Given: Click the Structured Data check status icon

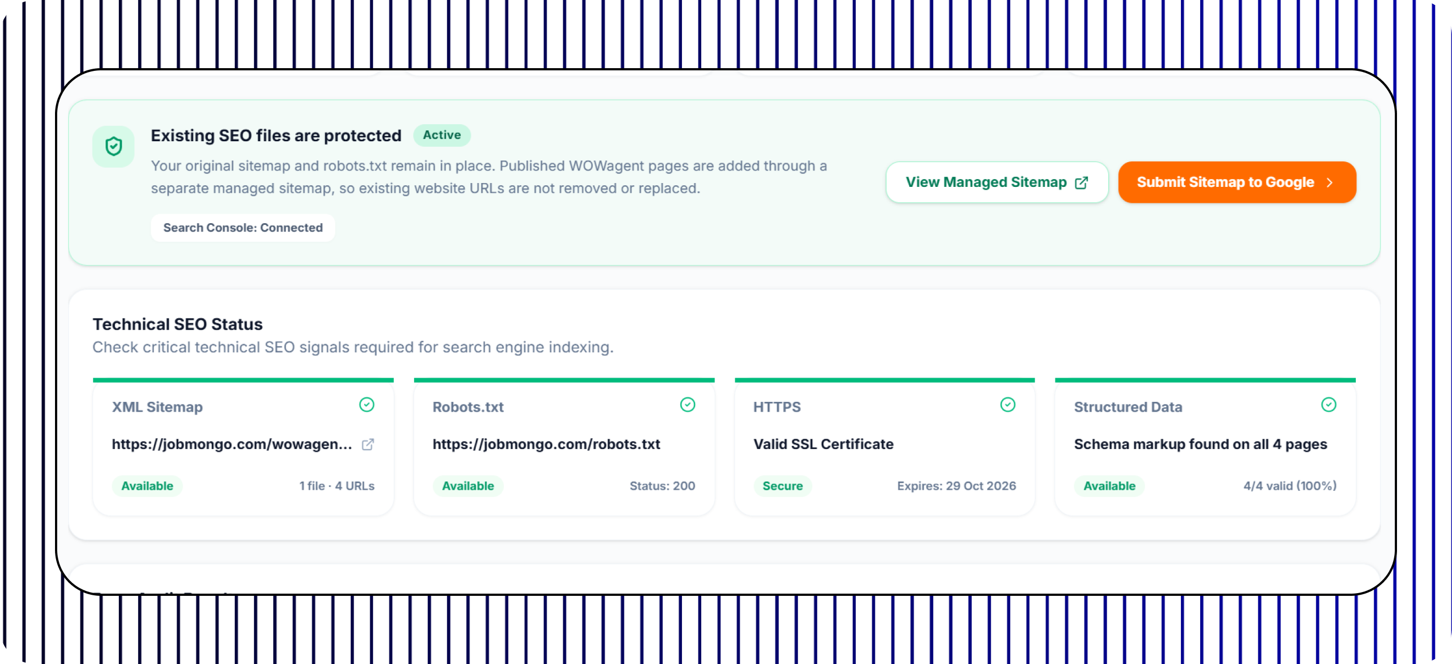Looking at the screenshot, I should pos(1329,405).
